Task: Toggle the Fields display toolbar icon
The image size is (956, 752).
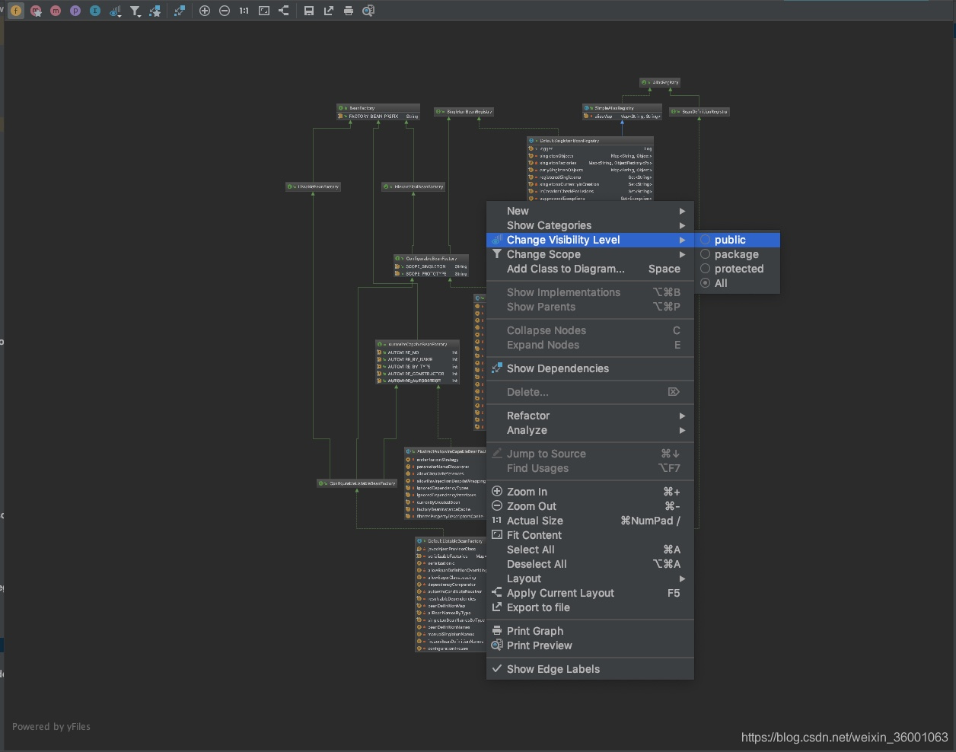Action: click(16, 11)
